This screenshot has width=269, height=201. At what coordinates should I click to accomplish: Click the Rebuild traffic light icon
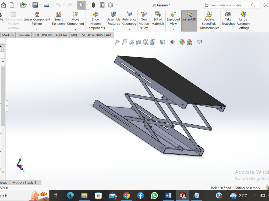pos(93,5)
